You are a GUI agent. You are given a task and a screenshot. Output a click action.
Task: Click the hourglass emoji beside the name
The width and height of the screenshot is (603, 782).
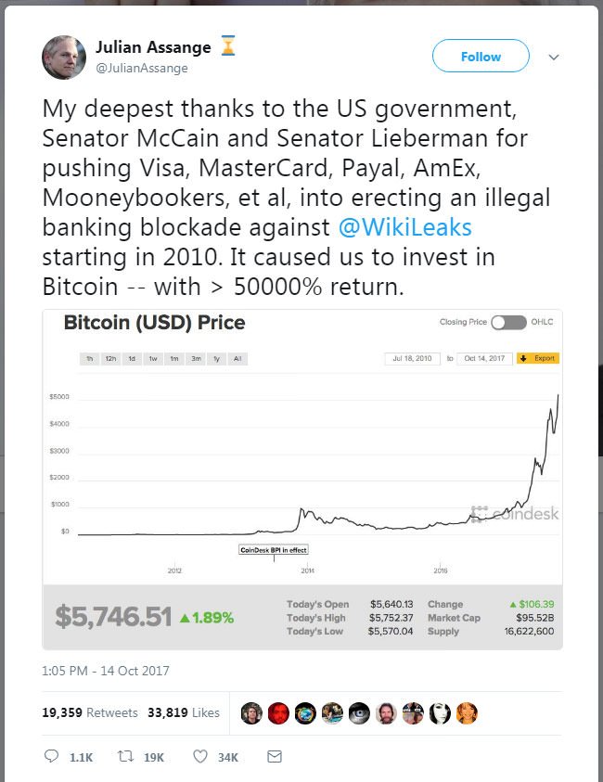[228, 45]
